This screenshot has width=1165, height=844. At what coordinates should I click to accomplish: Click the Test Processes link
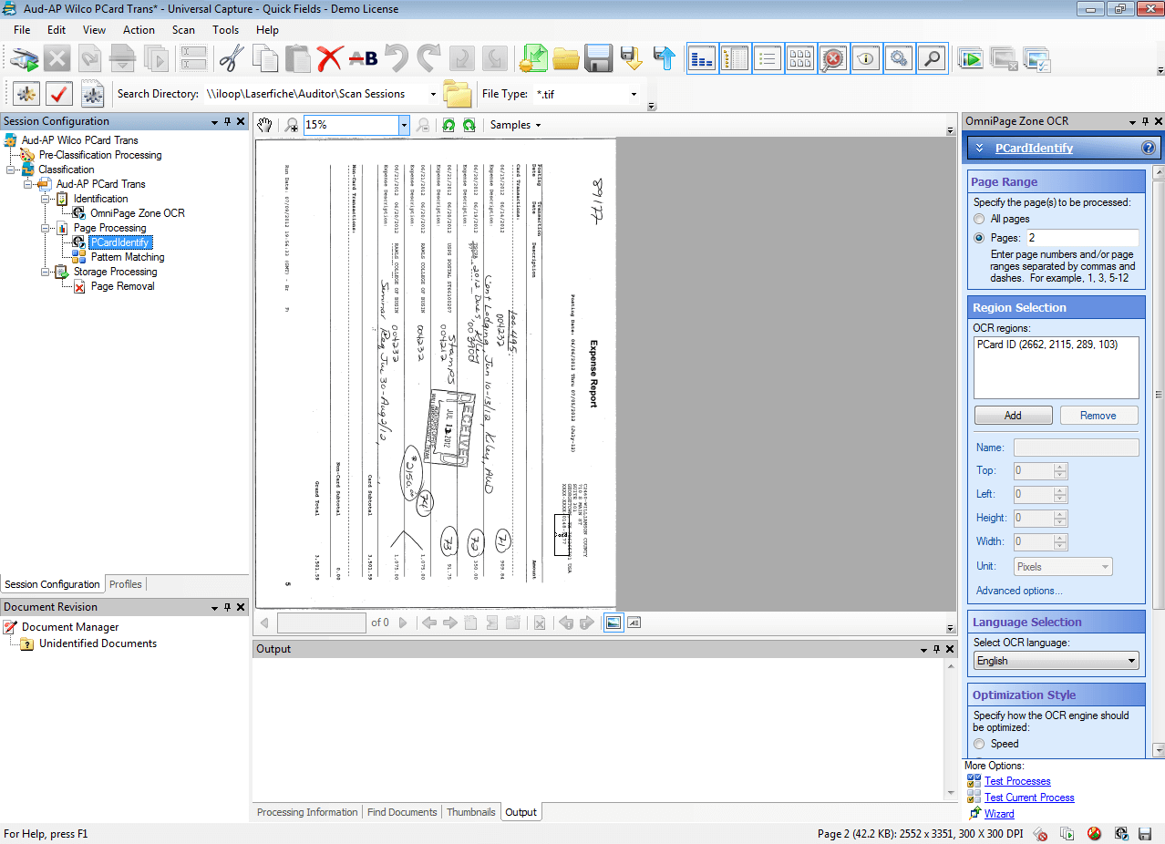pos(1017,781)
